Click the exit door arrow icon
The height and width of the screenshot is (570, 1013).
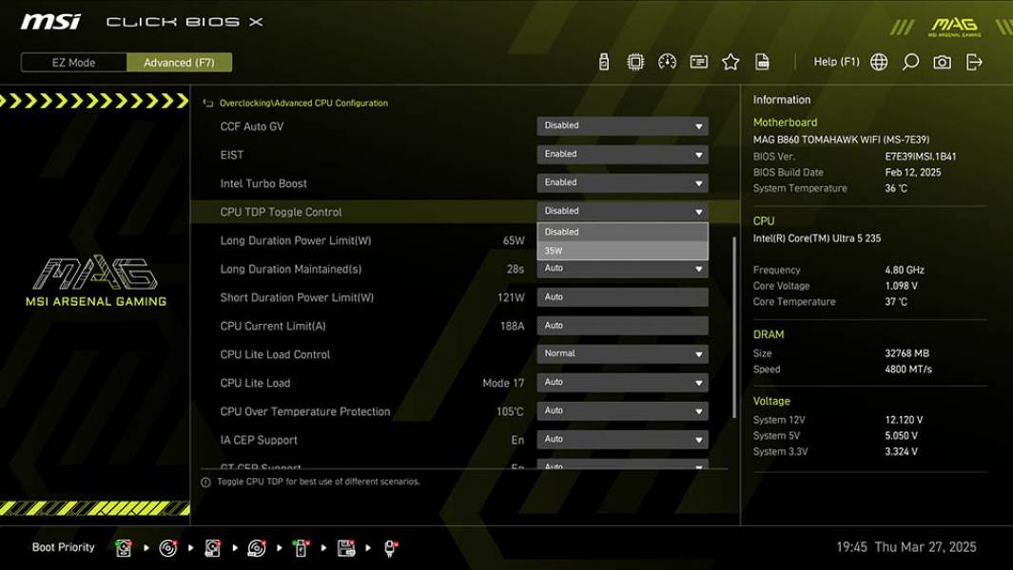974,62
